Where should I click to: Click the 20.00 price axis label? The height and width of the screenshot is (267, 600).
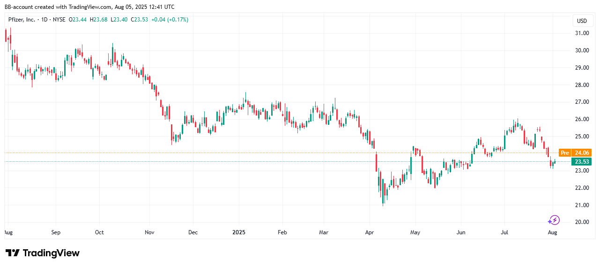[582, 222]
